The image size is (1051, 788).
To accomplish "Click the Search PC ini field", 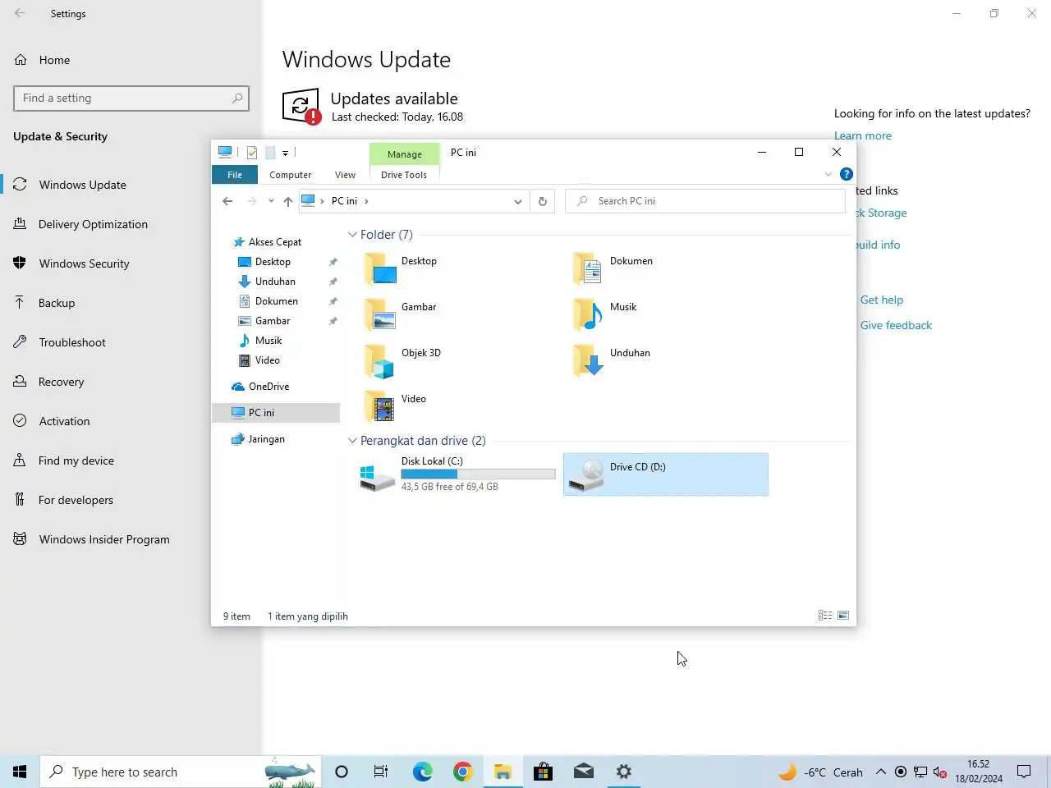I will coord(705,201).
